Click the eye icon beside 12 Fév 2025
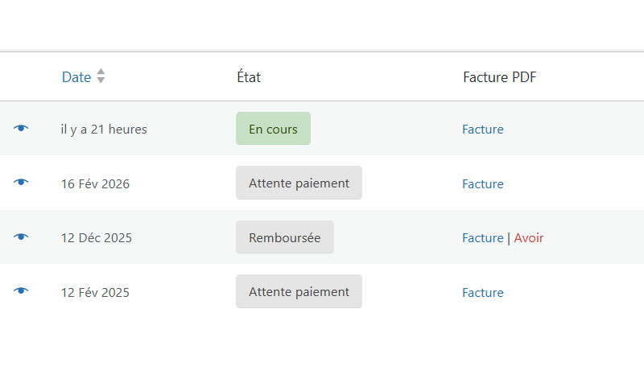The height and width of the screenshot is (387, 644). click(21, 291)
